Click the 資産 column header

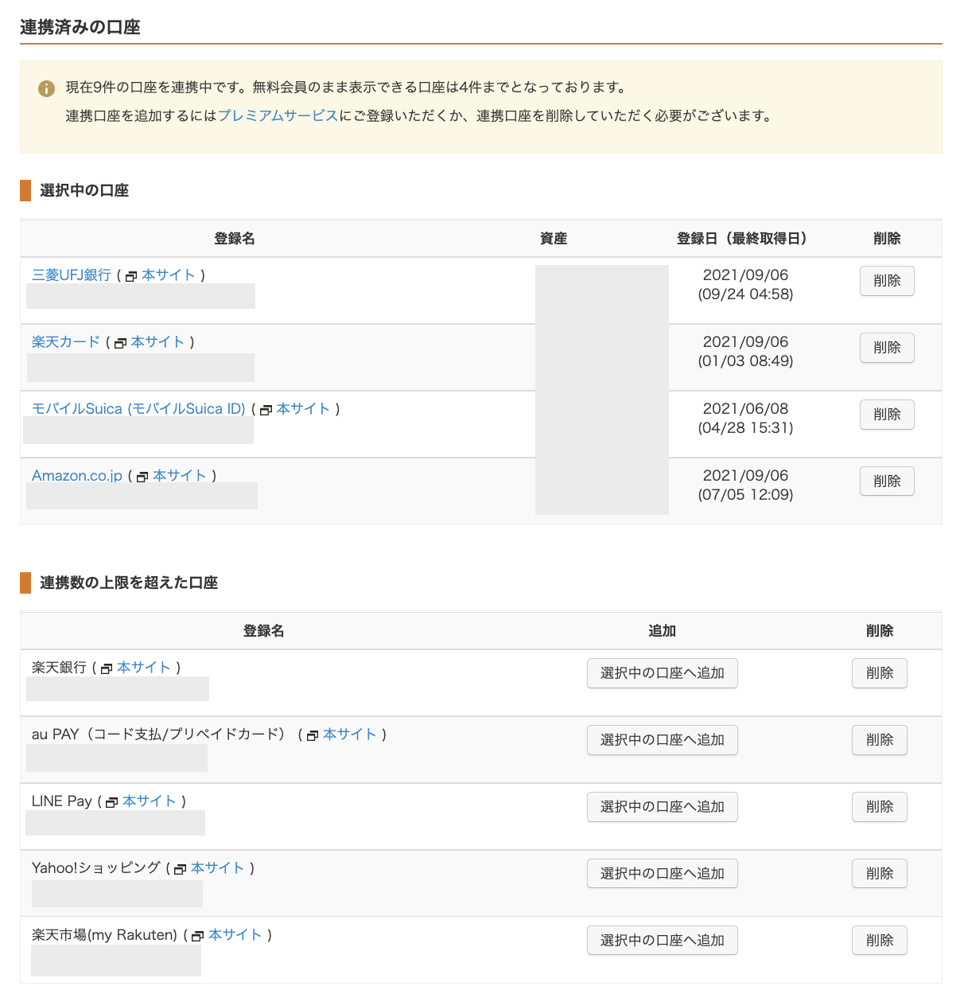coord(554,239)
